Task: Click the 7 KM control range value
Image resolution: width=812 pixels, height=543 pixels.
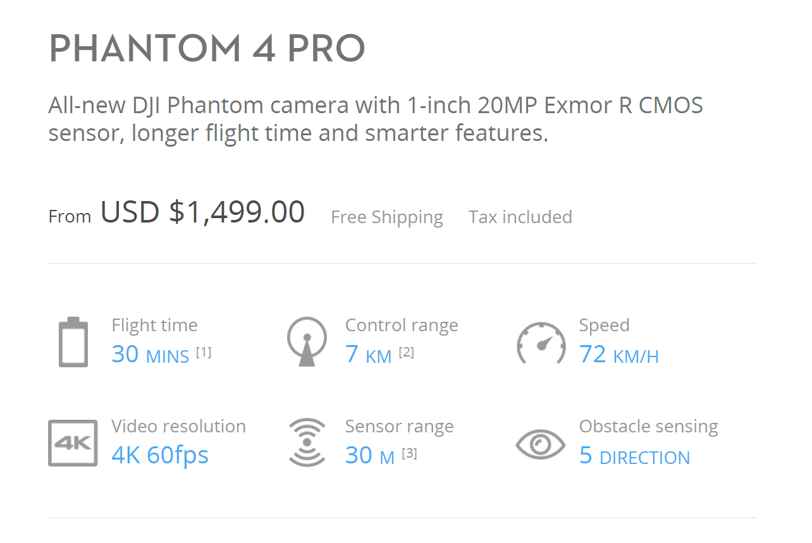Action: 369,355
